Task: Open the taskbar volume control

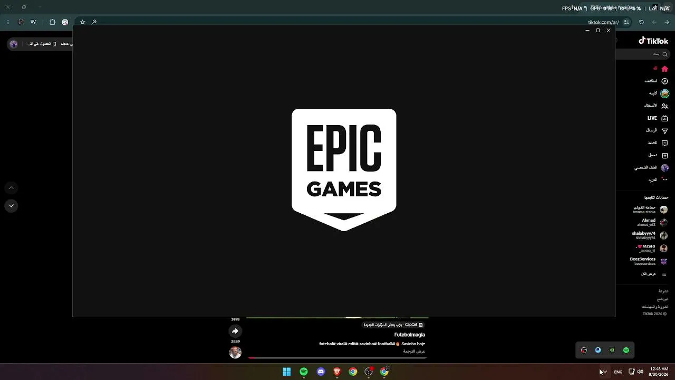Action: pos(640,372)
